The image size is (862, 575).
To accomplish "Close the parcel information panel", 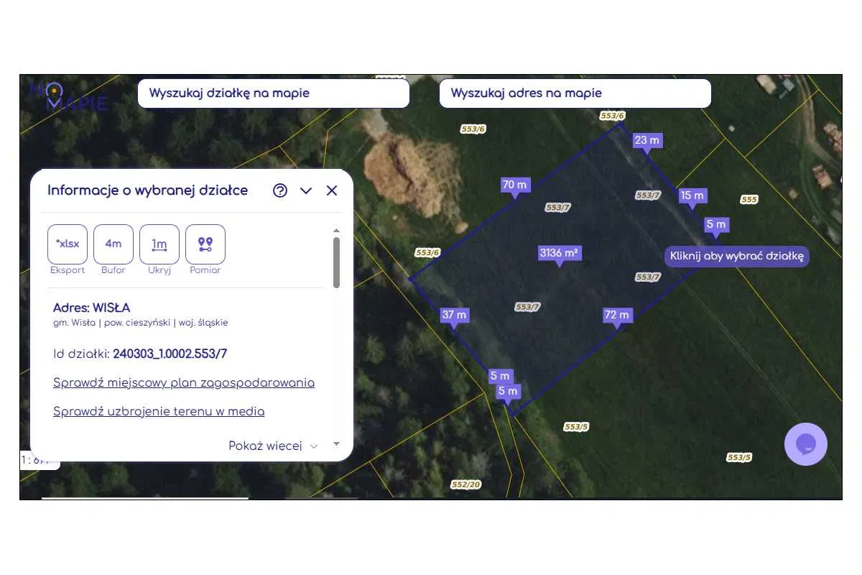I will pos(332,190).
